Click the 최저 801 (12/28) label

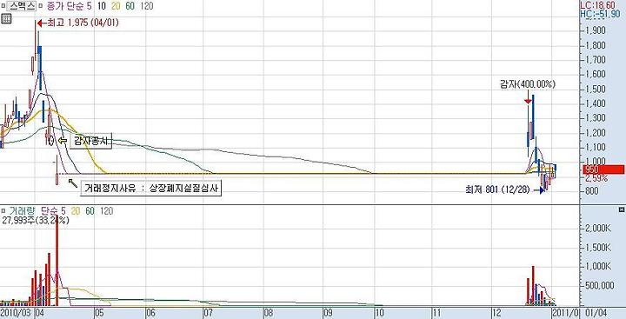pyautogui.click(x=497, y=190)
